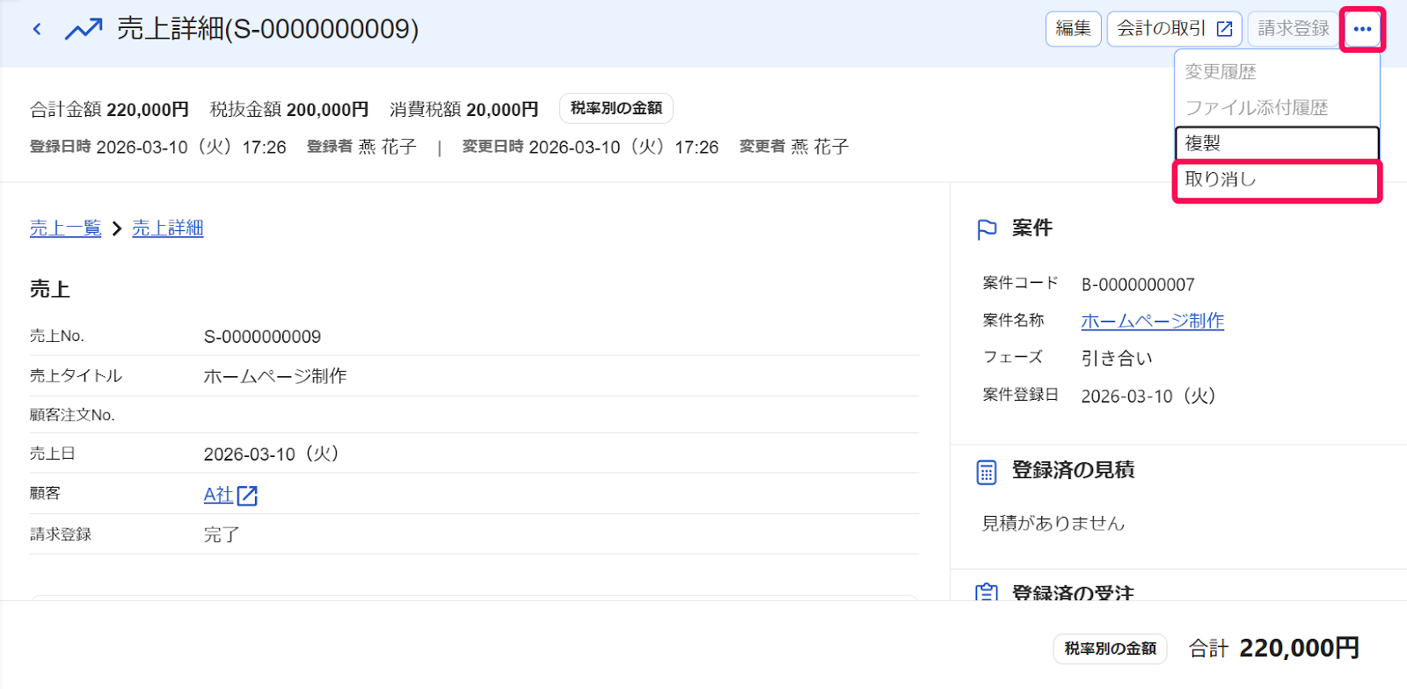Click the 請求登録 button

tap(1293, 29)
